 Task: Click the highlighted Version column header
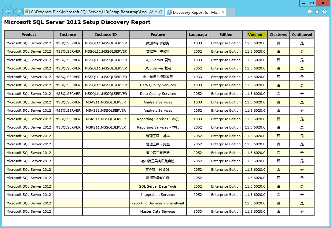click(x=255, y=35)
